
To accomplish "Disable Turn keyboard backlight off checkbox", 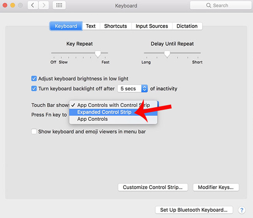I will point(34,89).
